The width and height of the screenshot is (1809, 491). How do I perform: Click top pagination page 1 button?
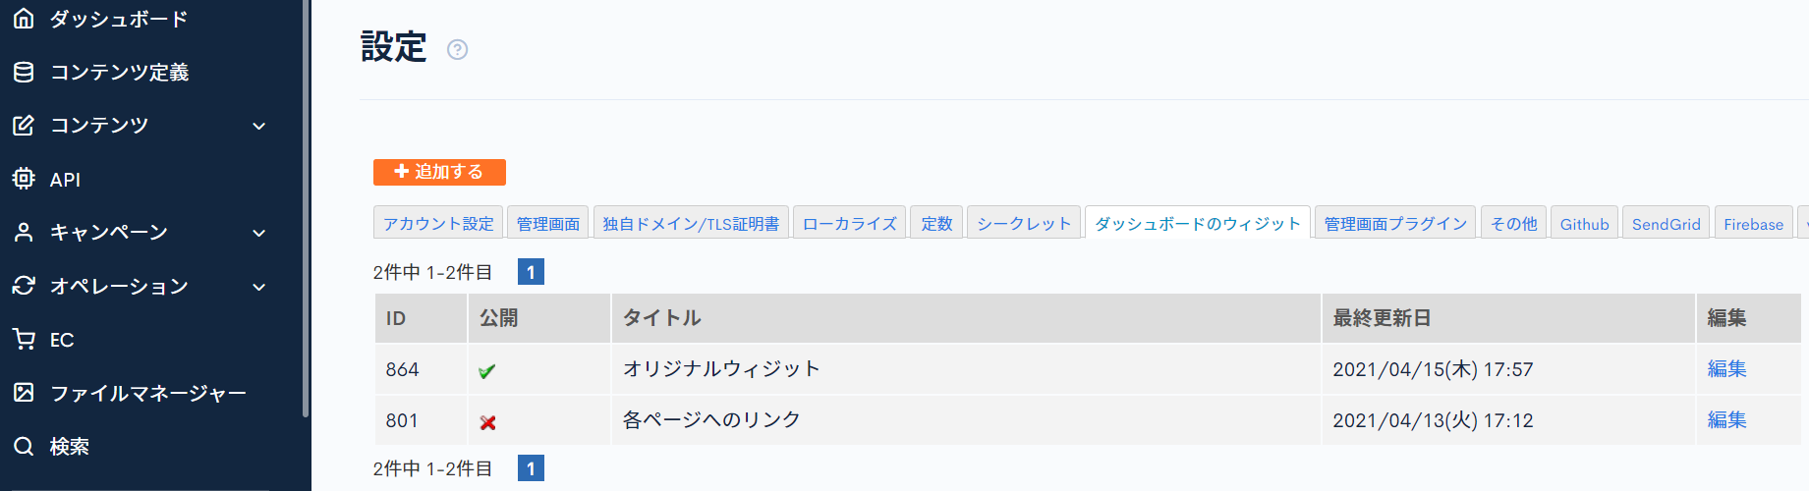pos(531,272)
